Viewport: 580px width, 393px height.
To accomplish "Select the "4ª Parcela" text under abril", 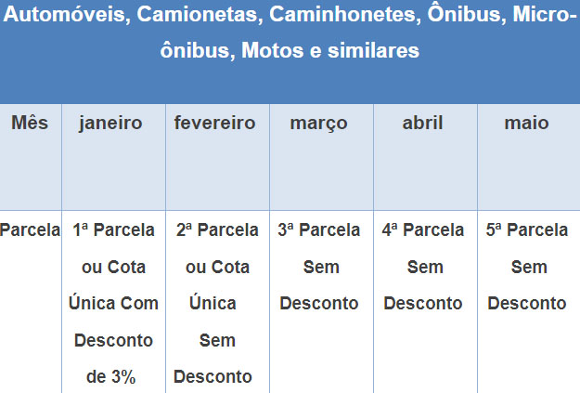I will coord(425,230).
